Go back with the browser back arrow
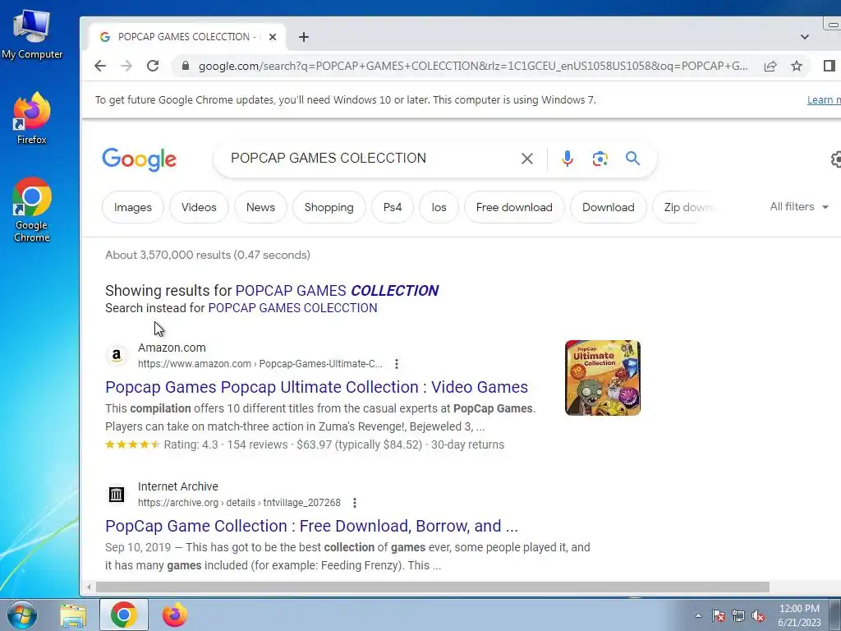The image size is (841, 631). 100,66
